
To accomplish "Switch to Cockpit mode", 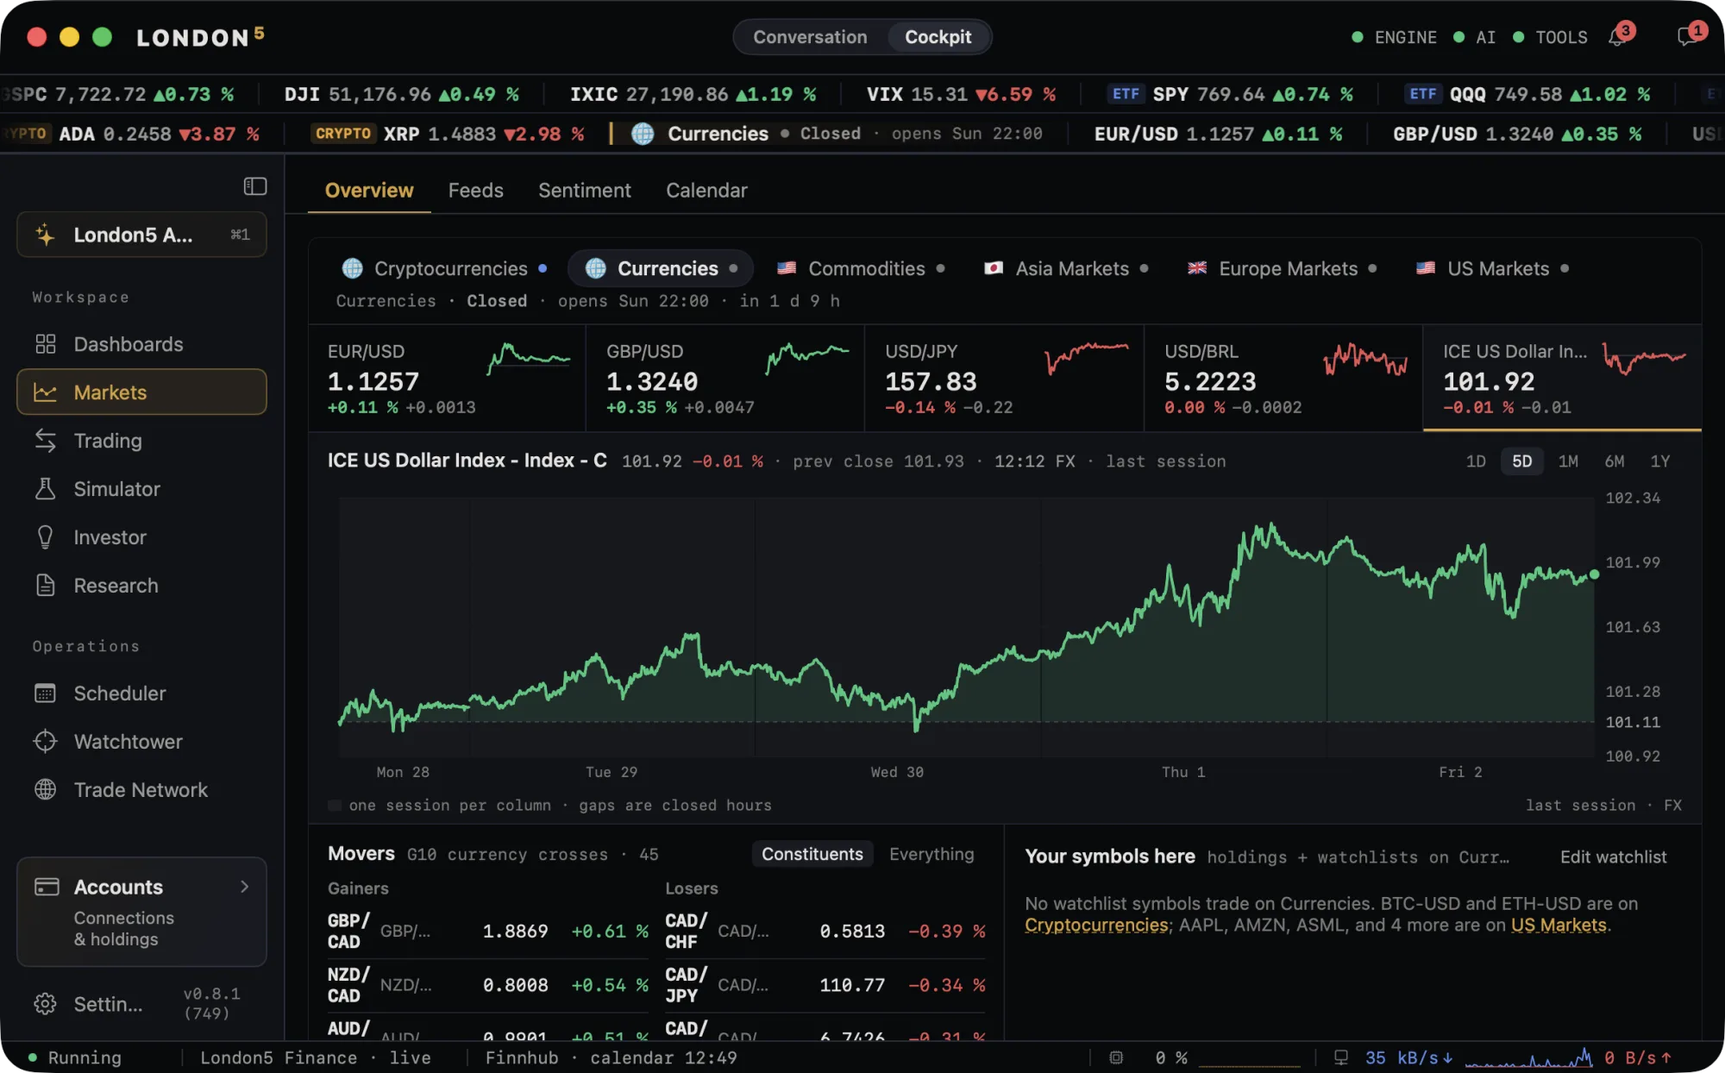I will point(938,37).
